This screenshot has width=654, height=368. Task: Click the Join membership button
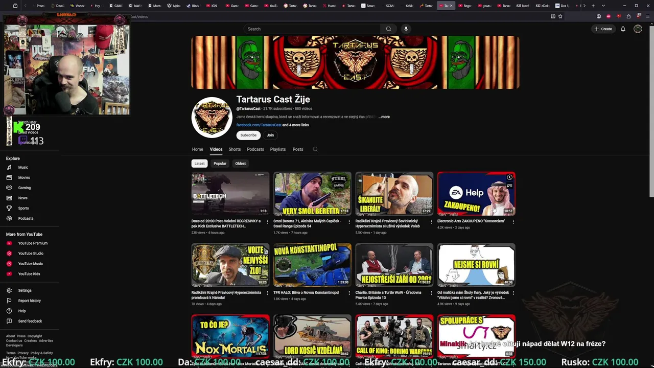click(270, 135)
